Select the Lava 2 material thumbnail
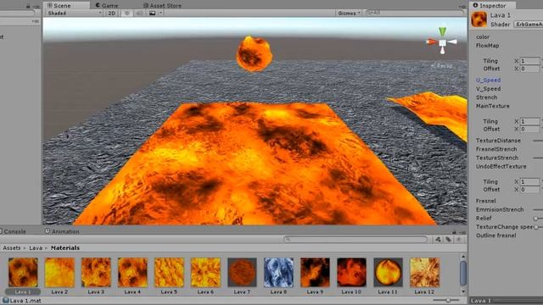The width and height of the screenshot is (543, 305). click(59, 273)
